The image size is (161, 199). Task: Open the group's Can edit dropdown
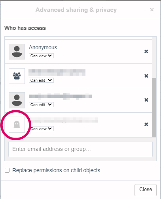point(41,80)
